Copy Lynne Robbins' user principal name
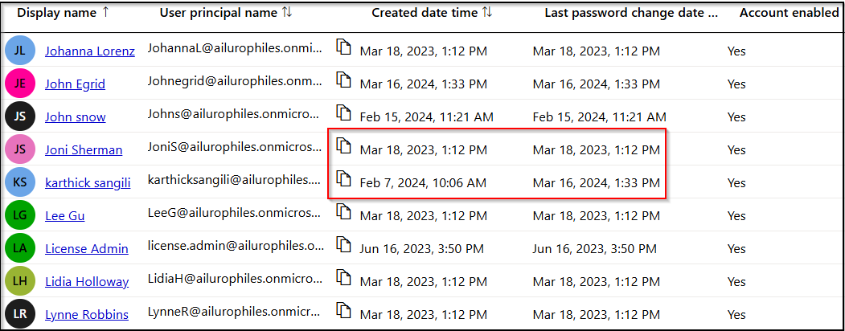The height and width of the screenshot is (331, 845). 344,311
